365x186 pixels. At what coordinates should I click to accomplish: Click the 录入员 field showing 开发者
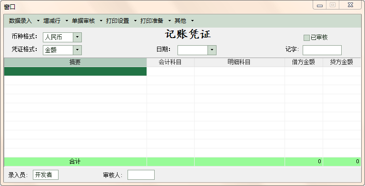[46, 175]
